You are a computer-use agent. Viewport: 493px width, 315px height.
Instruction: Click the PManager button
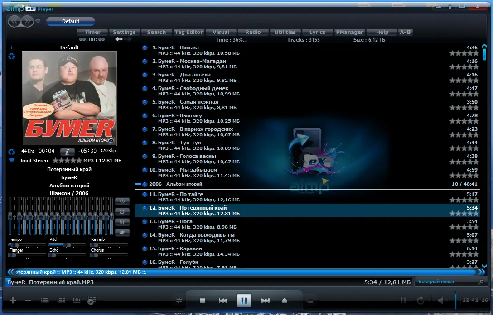349,32
